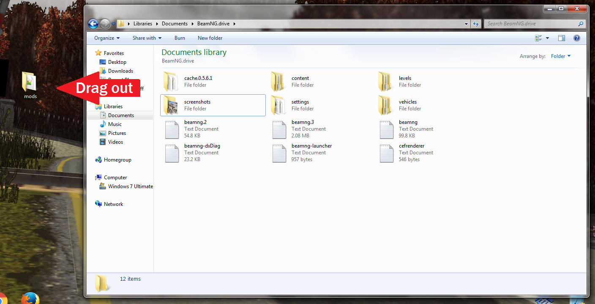Toggle the preview pane icon
Screen dimensions: 595x304
562,38
